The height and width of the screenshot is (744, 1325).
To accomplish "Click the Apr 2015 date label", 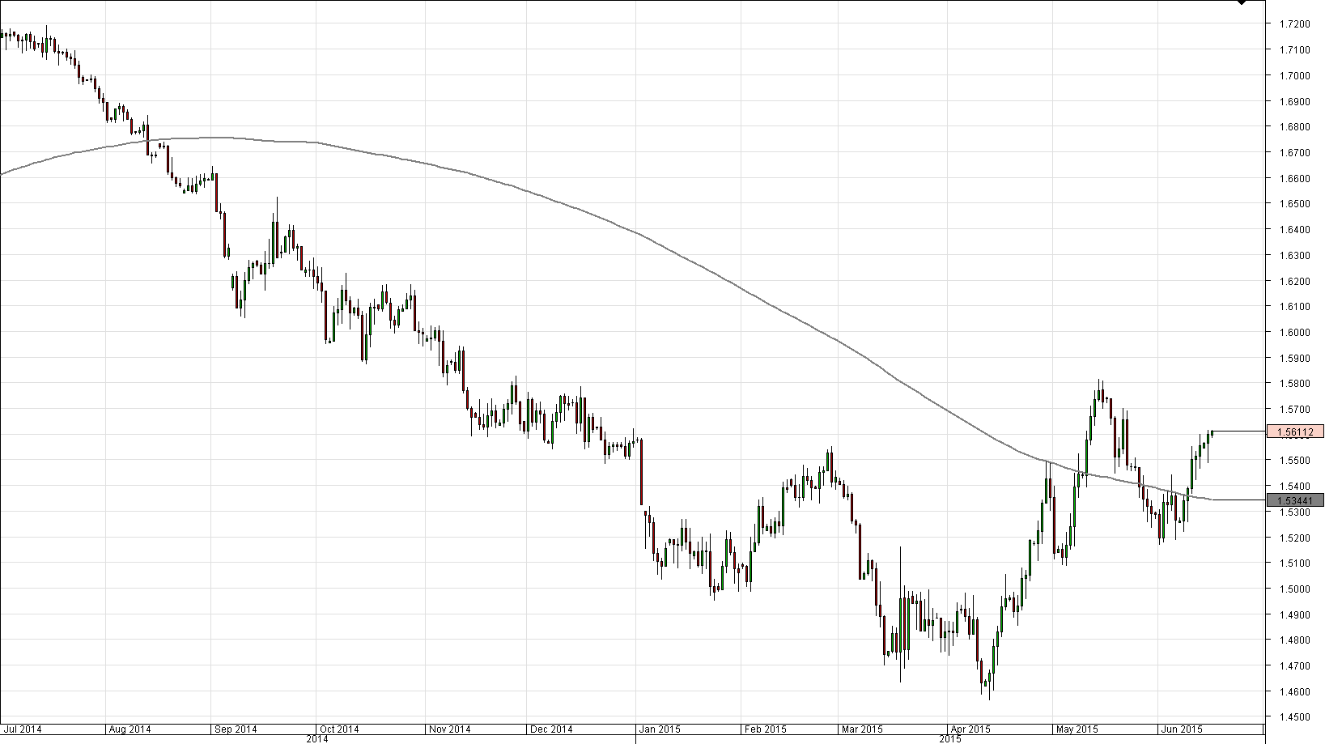I will (x=969, y=729).
